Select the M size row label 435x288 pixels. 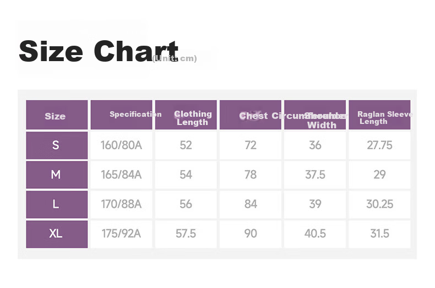(x=57, y=175)
